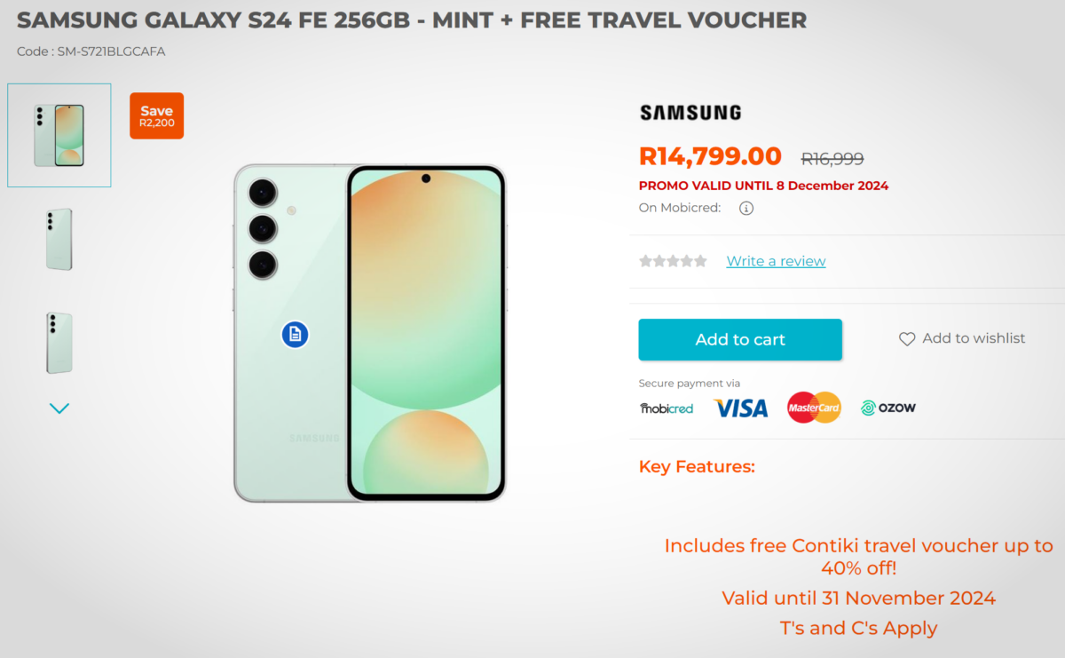
Task: Open the Write a review link
Action: [x=776, y=261]
